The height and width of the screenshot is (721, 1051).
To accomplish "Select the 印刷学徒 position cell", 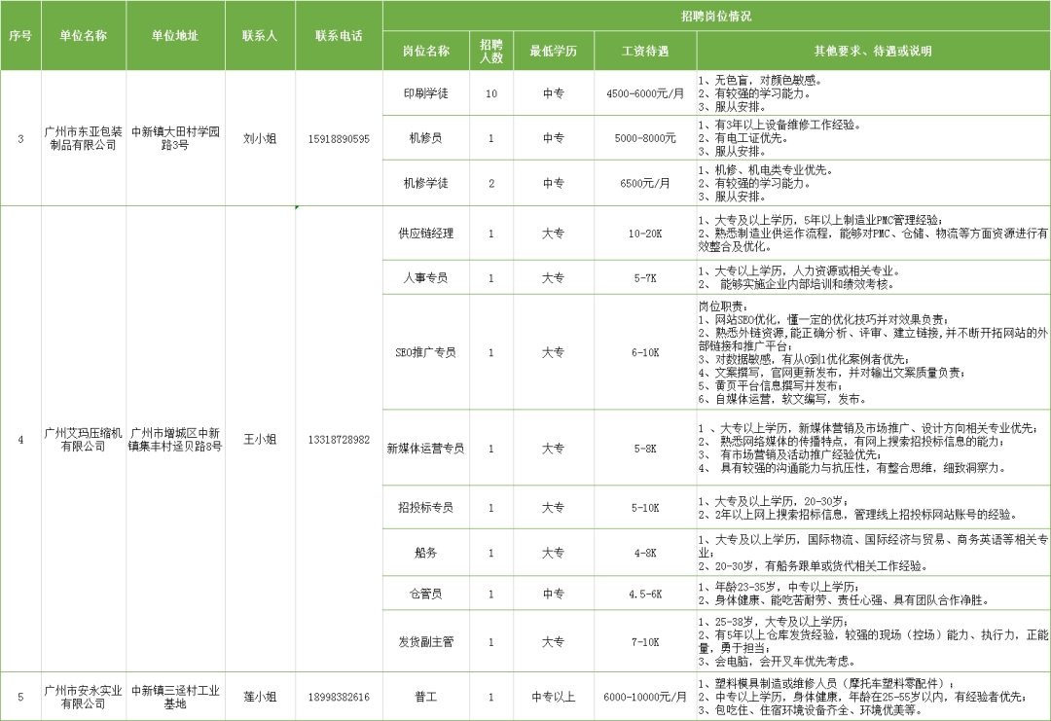I will (427, 93).
